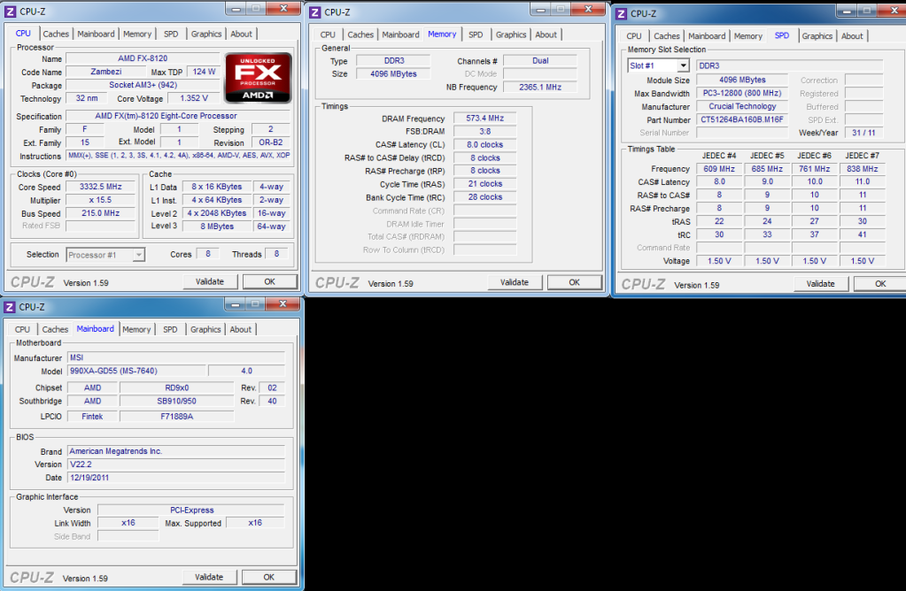The height and width of the screenshot is (591, 906).
Task: Click the Multiplier x 15.5 value
Action: (101, 200)
